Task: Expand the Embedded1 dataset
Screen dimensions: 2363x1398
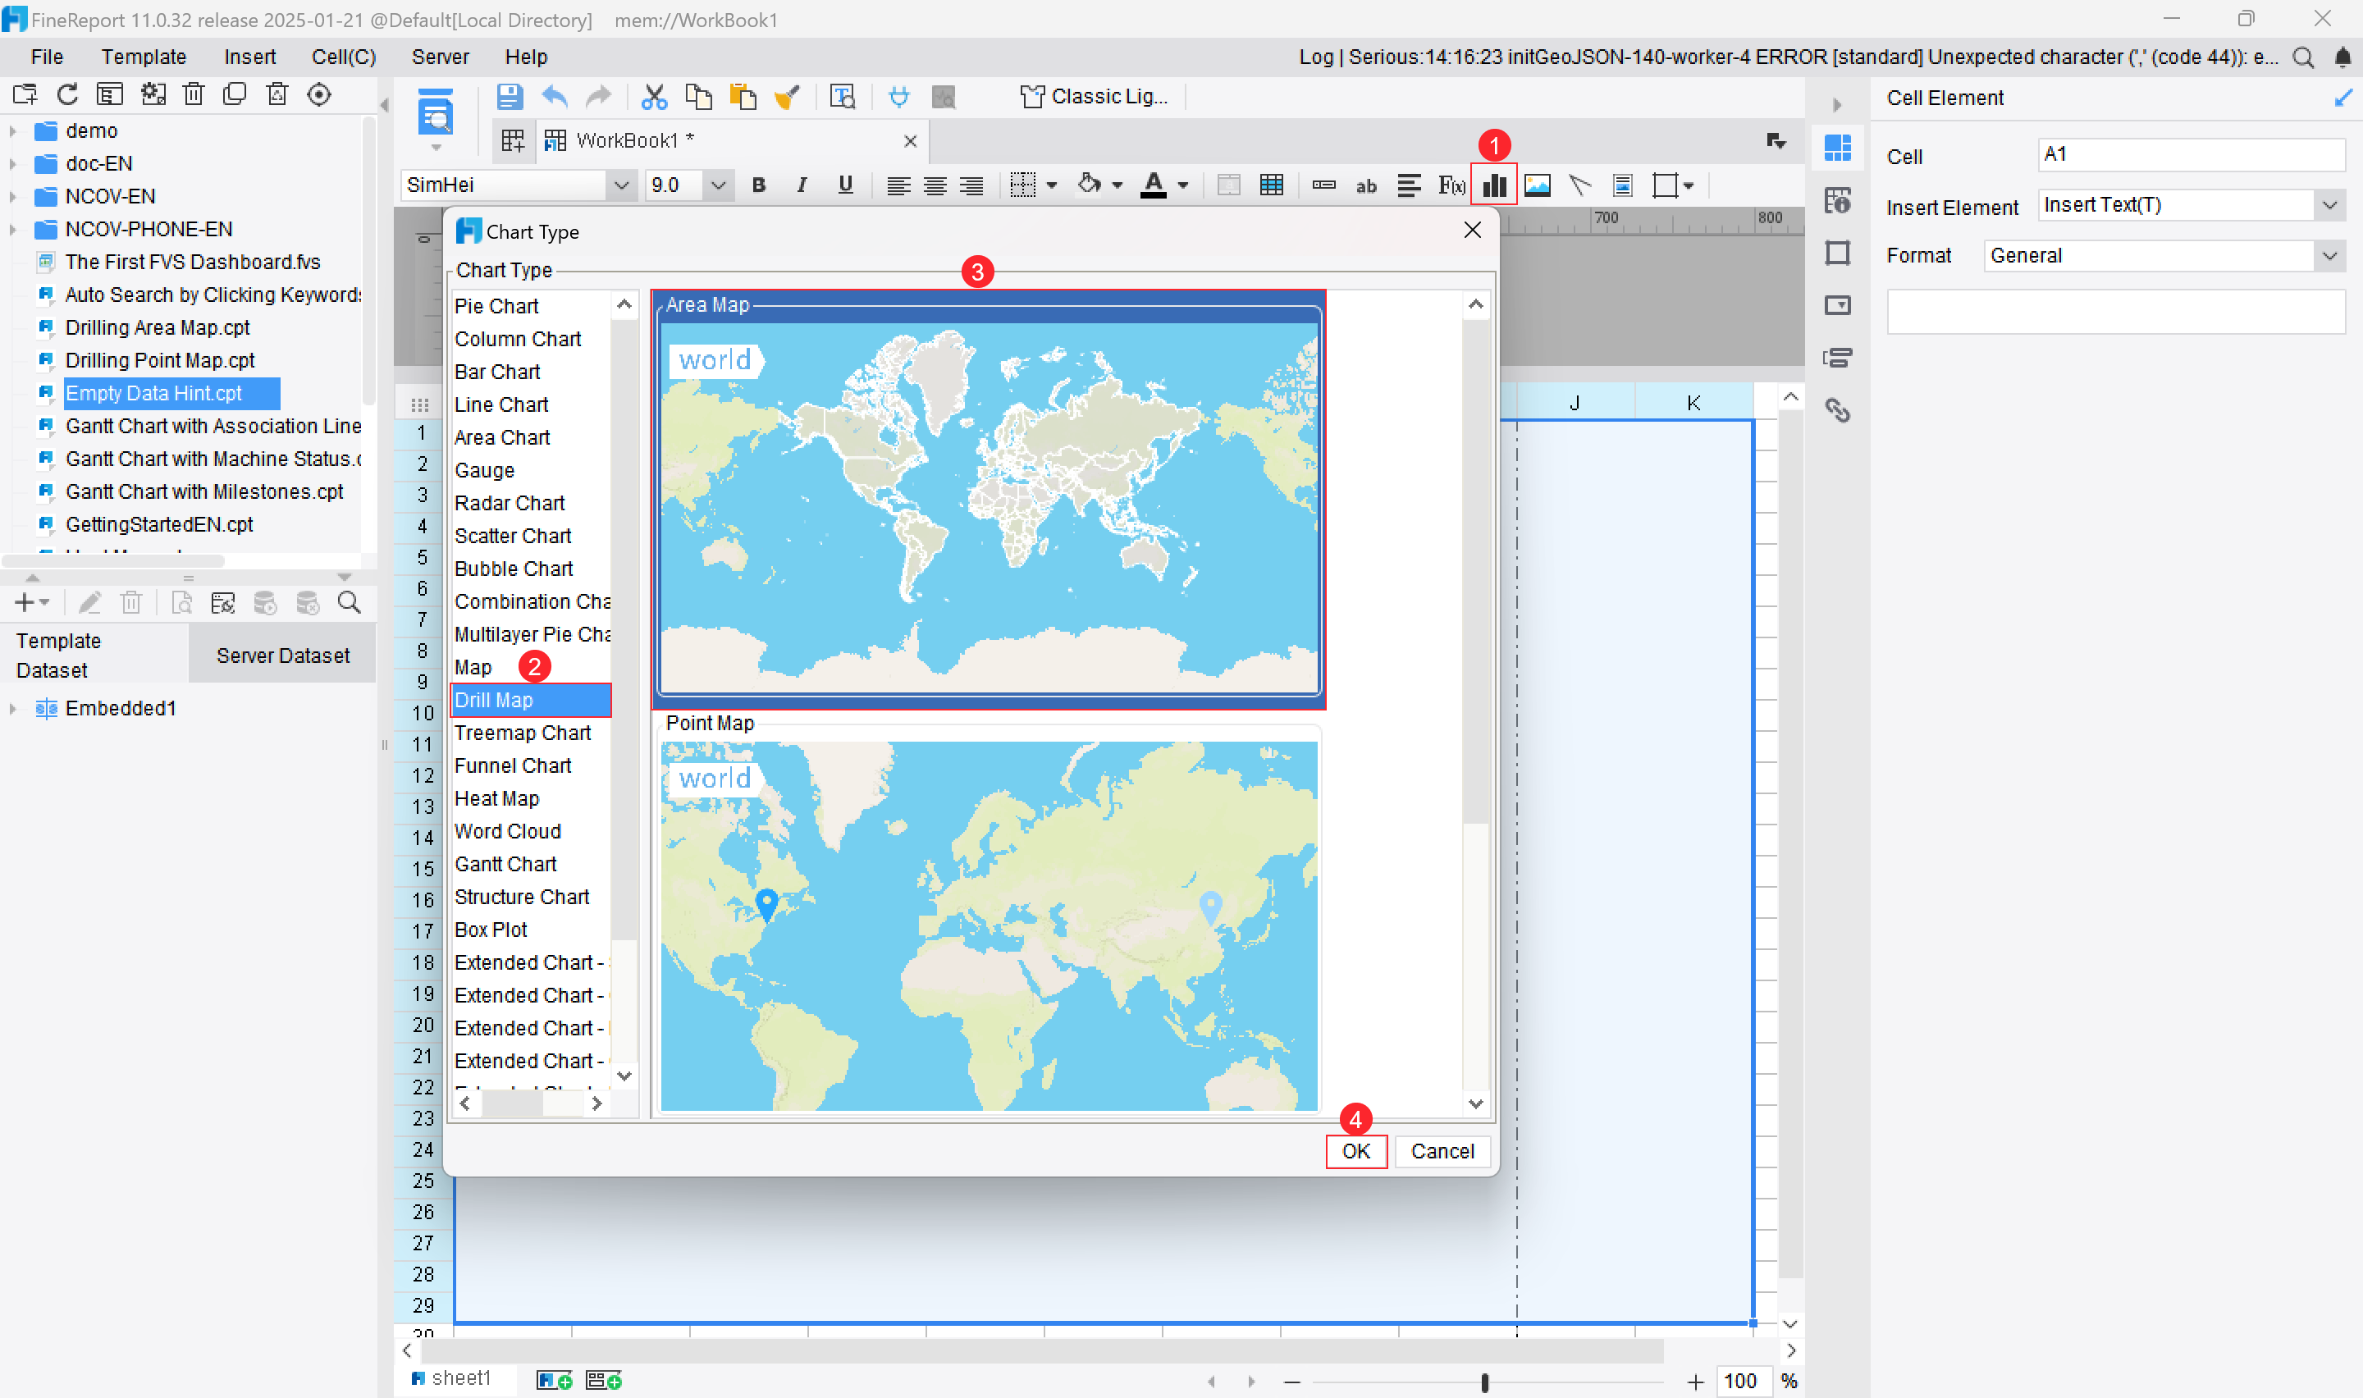Action: [x=13, y=708]
